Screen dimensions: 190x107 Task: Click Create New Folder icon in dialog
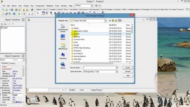pyautogui.click(x=116, y=21)
